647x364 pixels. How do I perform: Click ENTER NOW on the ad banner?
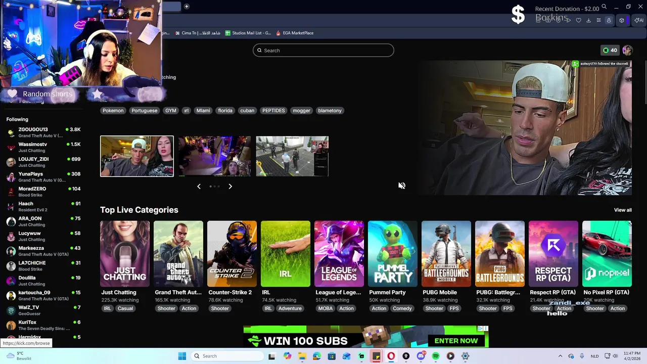coord(456,341)
